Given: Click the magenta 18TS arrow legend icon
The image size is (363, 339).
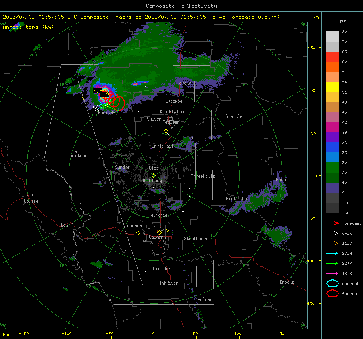Looking at the screenshot, I should pyautogui.click(x=332, y=274).
